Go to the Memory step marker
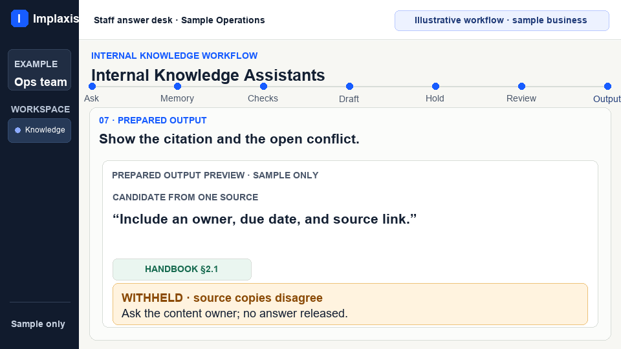 (x=178, y=86)
